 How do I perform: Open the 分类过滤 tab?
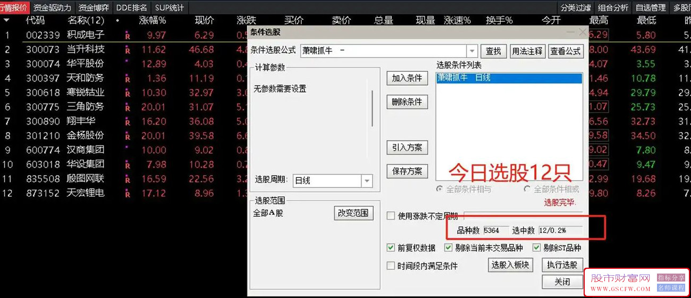pos(576,7)
